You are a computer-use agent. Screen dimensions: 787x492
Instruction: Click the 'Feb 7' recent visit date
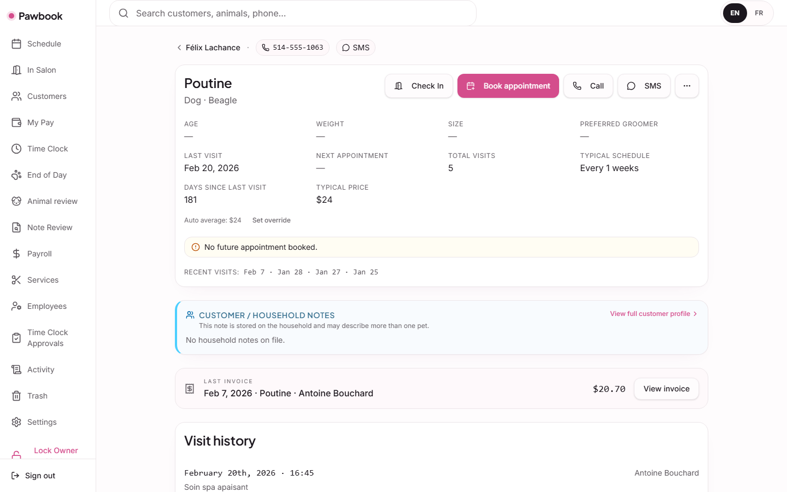tap(254, 272)
